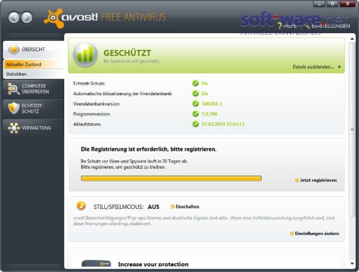Click the scrollbar down arrow
Image resolution: width=359 pixels, height=272 pixels.
coord(352,264)
